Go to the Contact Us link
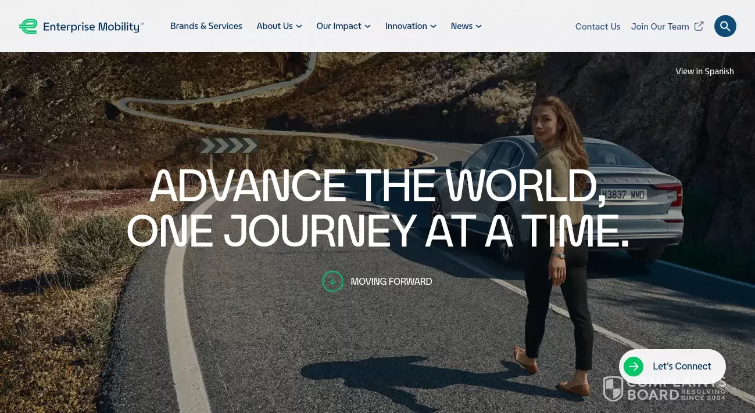 pyautogui.click(x=597, y=27)
